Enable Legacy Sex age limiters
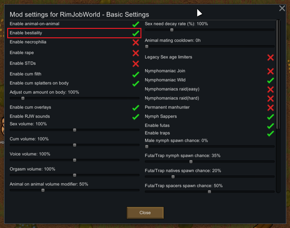The image size is (290, 228). pos(270,57)
